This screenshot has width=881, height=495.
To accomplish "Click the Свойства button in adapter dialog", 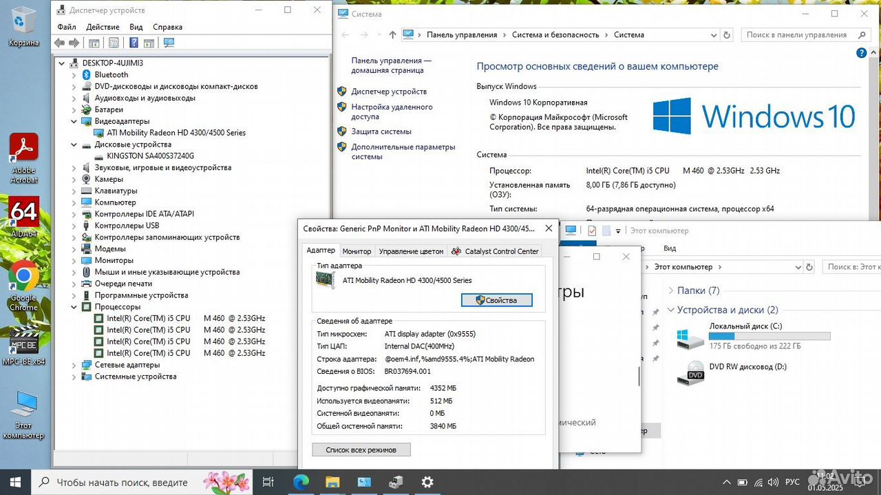I will (x=497, y=300).
